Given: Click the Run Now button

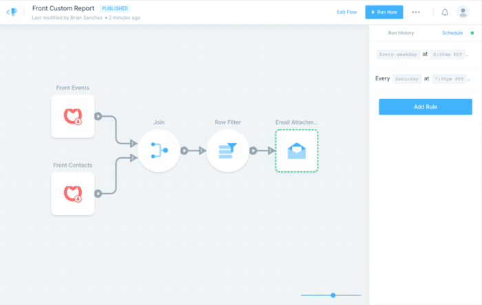Looking at the screenshot, I should click(x=384, y=12).
